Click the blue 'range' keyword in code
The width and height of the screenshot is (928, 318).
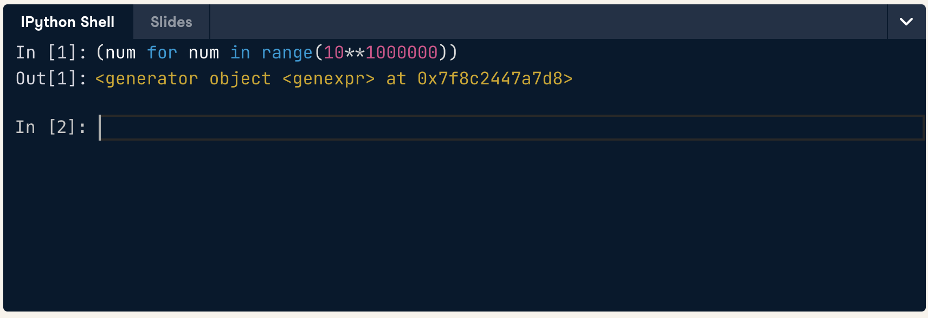click(x=287, y=52)
